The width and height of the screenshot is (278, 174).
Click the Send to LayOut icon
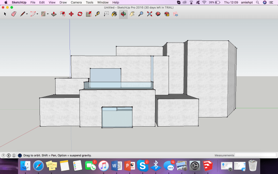[175, 14]
